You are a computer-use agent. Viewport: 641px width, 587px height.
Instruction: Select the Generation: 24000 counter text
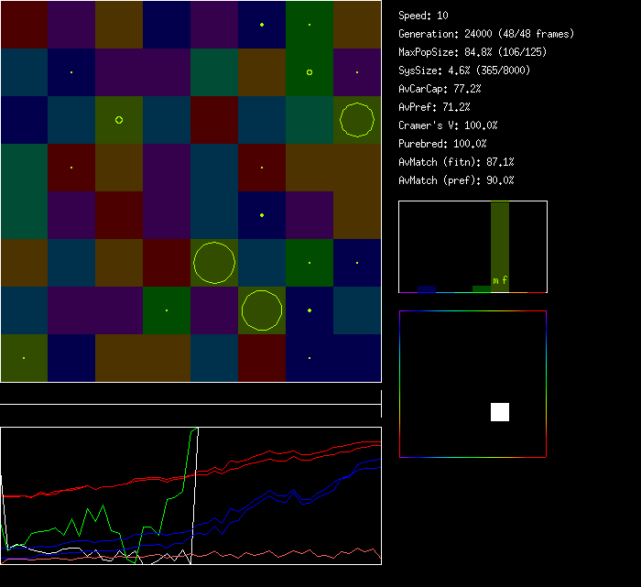pos(486,34)
